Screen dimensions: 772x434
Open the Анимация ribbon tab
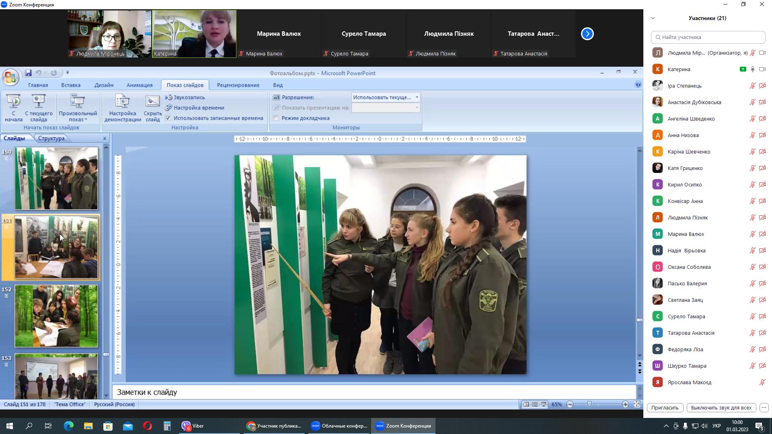point(139,85)
